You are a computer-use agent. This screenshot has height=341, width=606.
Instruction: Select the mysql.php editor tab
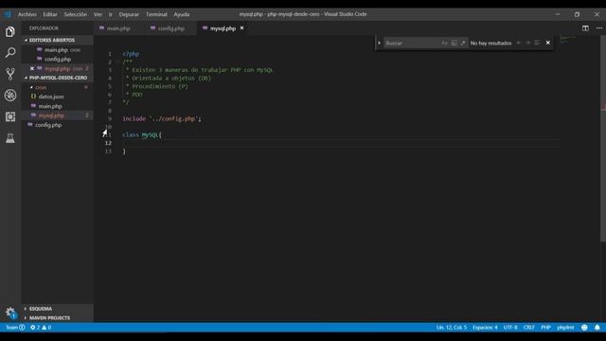coord(223,28)
